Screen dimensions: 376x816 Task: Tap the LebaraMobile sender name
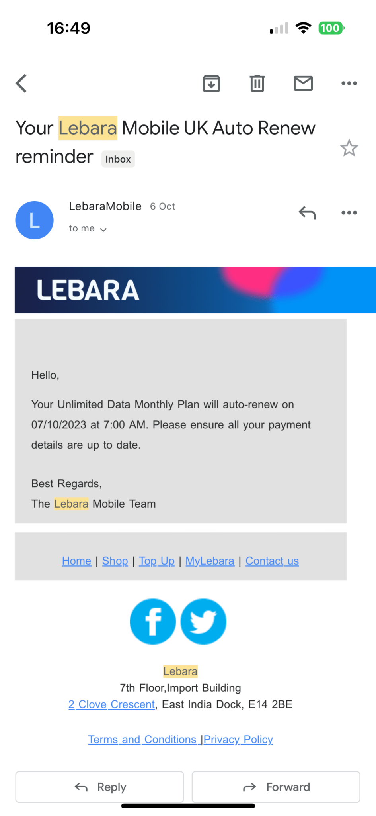105,206
